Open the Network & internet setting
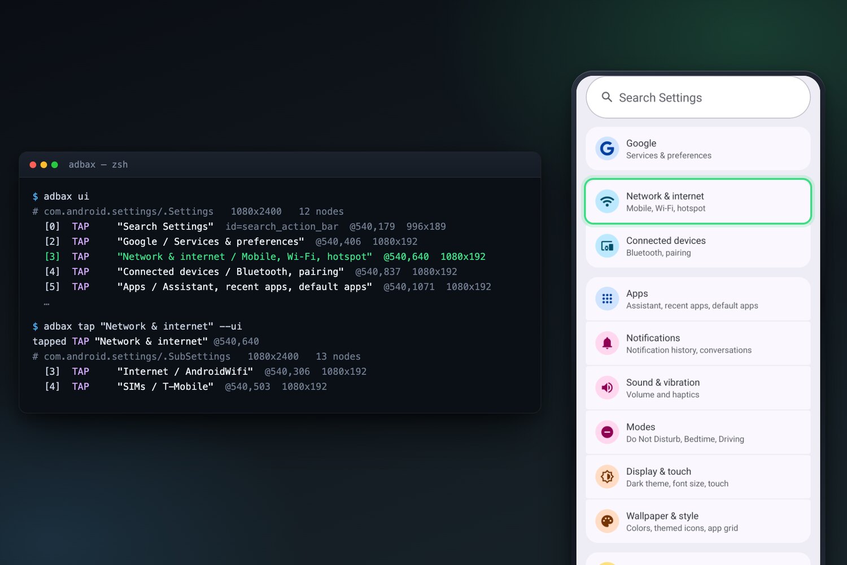Screen dimensions: 847x565 (x=698, y=201)
